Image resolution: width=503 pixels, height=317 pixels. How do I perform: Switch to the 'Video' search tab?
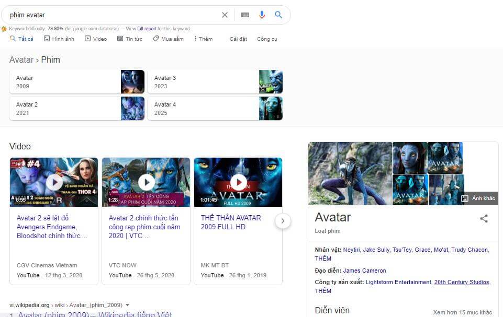pyautogui.click(x=96, y=39)
